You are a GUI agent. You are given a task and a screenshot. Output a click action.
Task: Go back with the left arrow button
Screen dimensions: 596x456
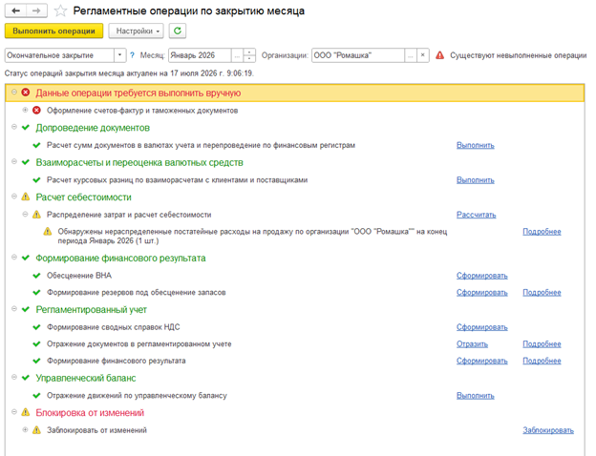tap(15, 10)
